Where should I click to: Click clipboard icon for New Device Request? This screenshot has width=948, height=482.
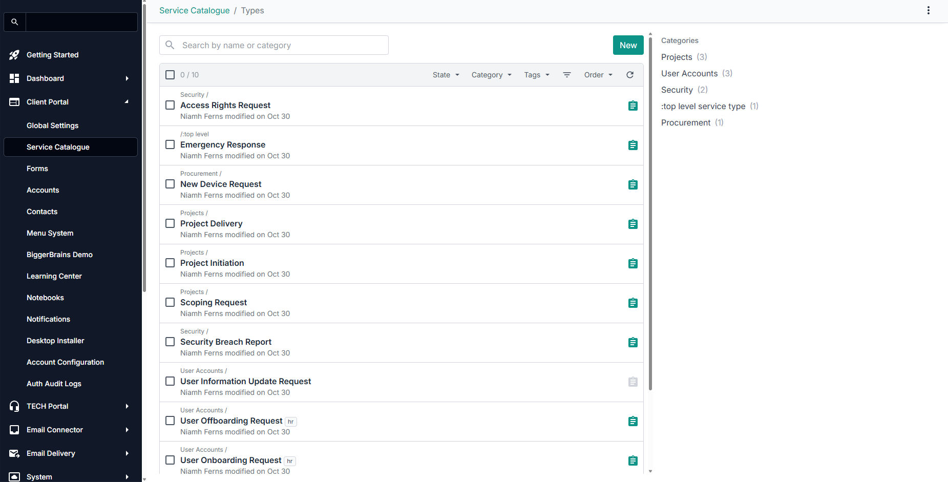(633, 184)
